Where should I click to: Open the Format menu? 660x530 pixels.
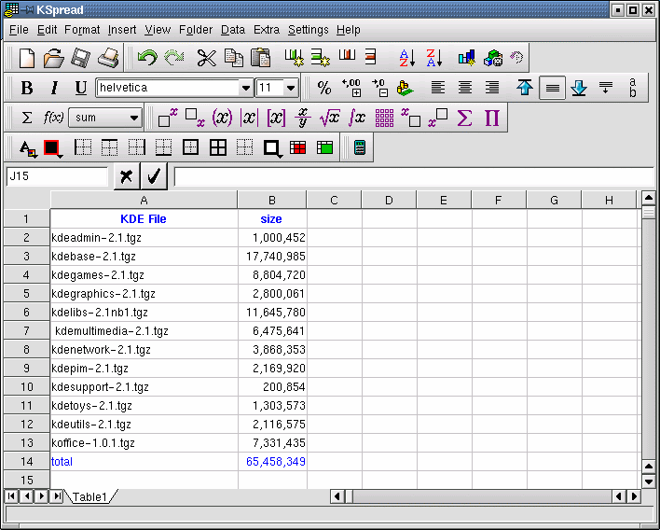pyautogui.click(x=82, y=30)
